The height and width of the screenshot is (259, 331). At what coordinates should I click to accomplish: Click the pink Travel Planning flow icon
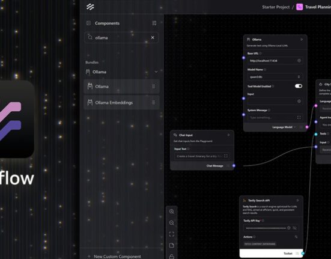tap(300, 7)
